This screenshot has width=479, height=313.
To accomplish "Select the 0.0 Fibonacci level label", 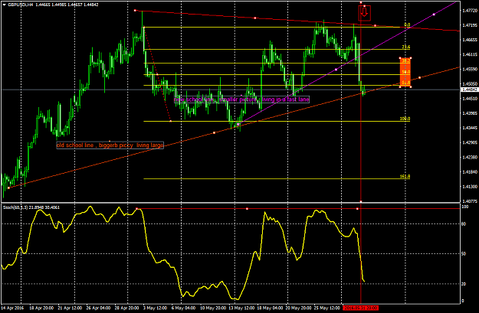I will click(x=407, y=24).
